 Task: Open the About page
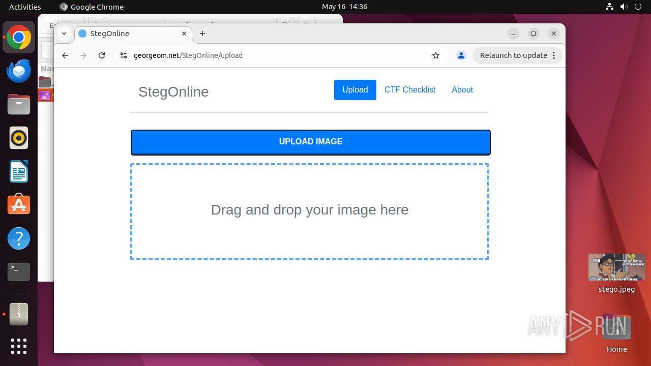point(462,90)
